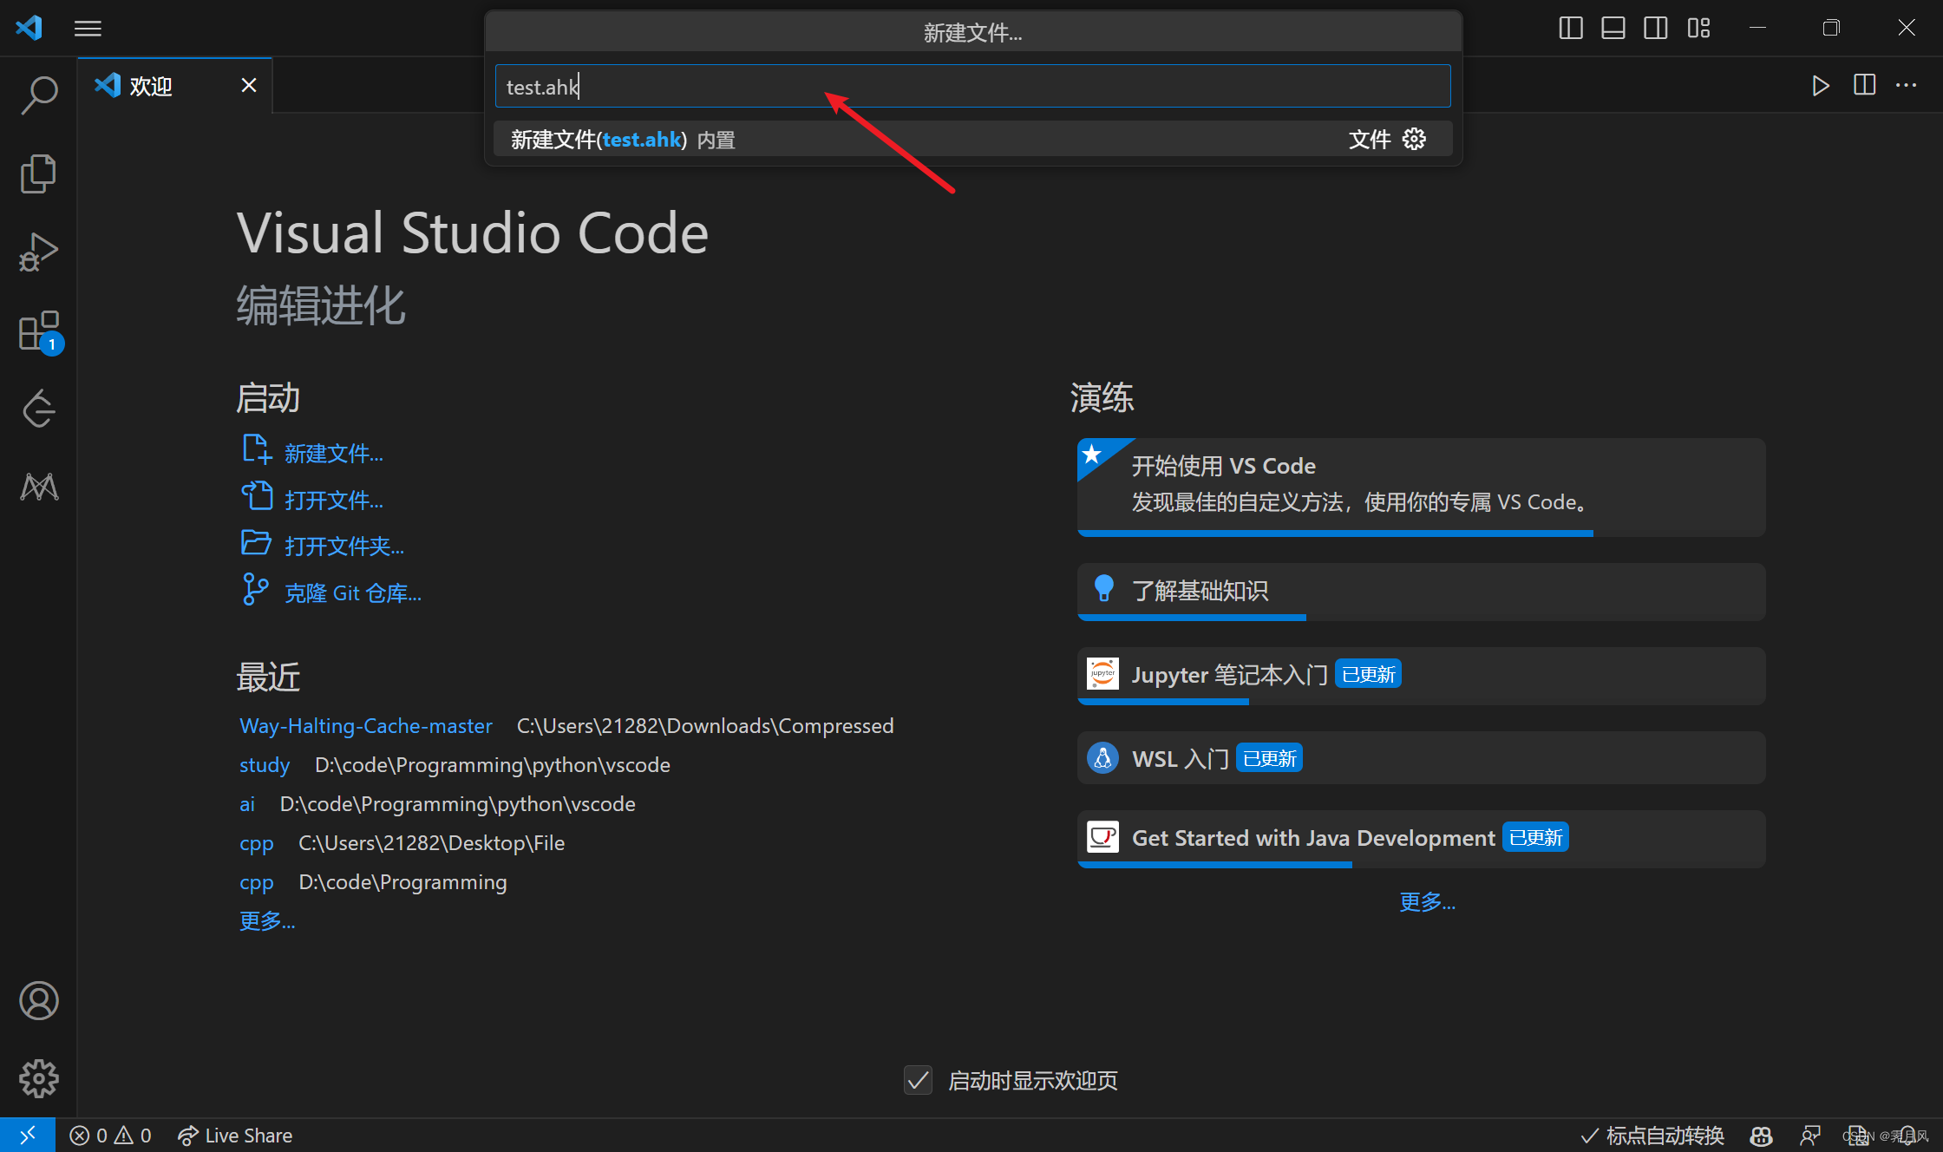Select the 欢迎 welcome tab
This screenshot has width=1943, height=1152.
(x=152, y=86)
